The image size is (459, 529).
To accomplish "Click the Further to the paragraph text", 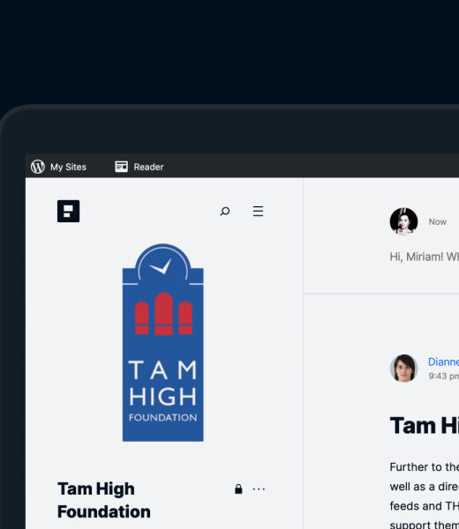I will click(x=425, y=495).
